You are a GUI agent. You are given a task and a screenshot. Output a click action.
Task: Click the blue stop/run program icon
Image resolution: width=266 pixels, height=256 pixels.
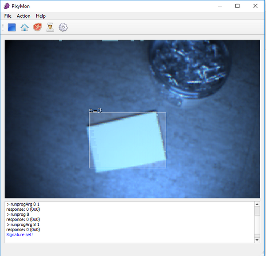(x=12, y=27)
